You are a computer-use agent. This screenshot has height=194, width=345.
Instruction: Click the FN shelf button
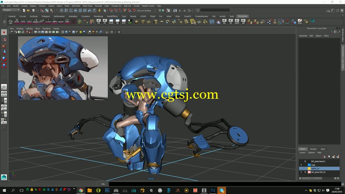pyautogui.click(x=99, y=21)
